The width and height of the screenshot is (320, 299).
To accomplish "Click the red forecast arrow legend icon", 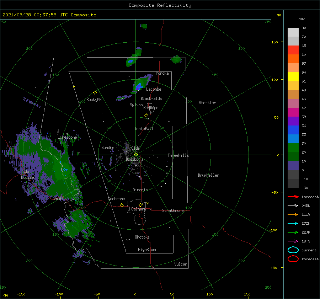I will click(x=293, y=197).
